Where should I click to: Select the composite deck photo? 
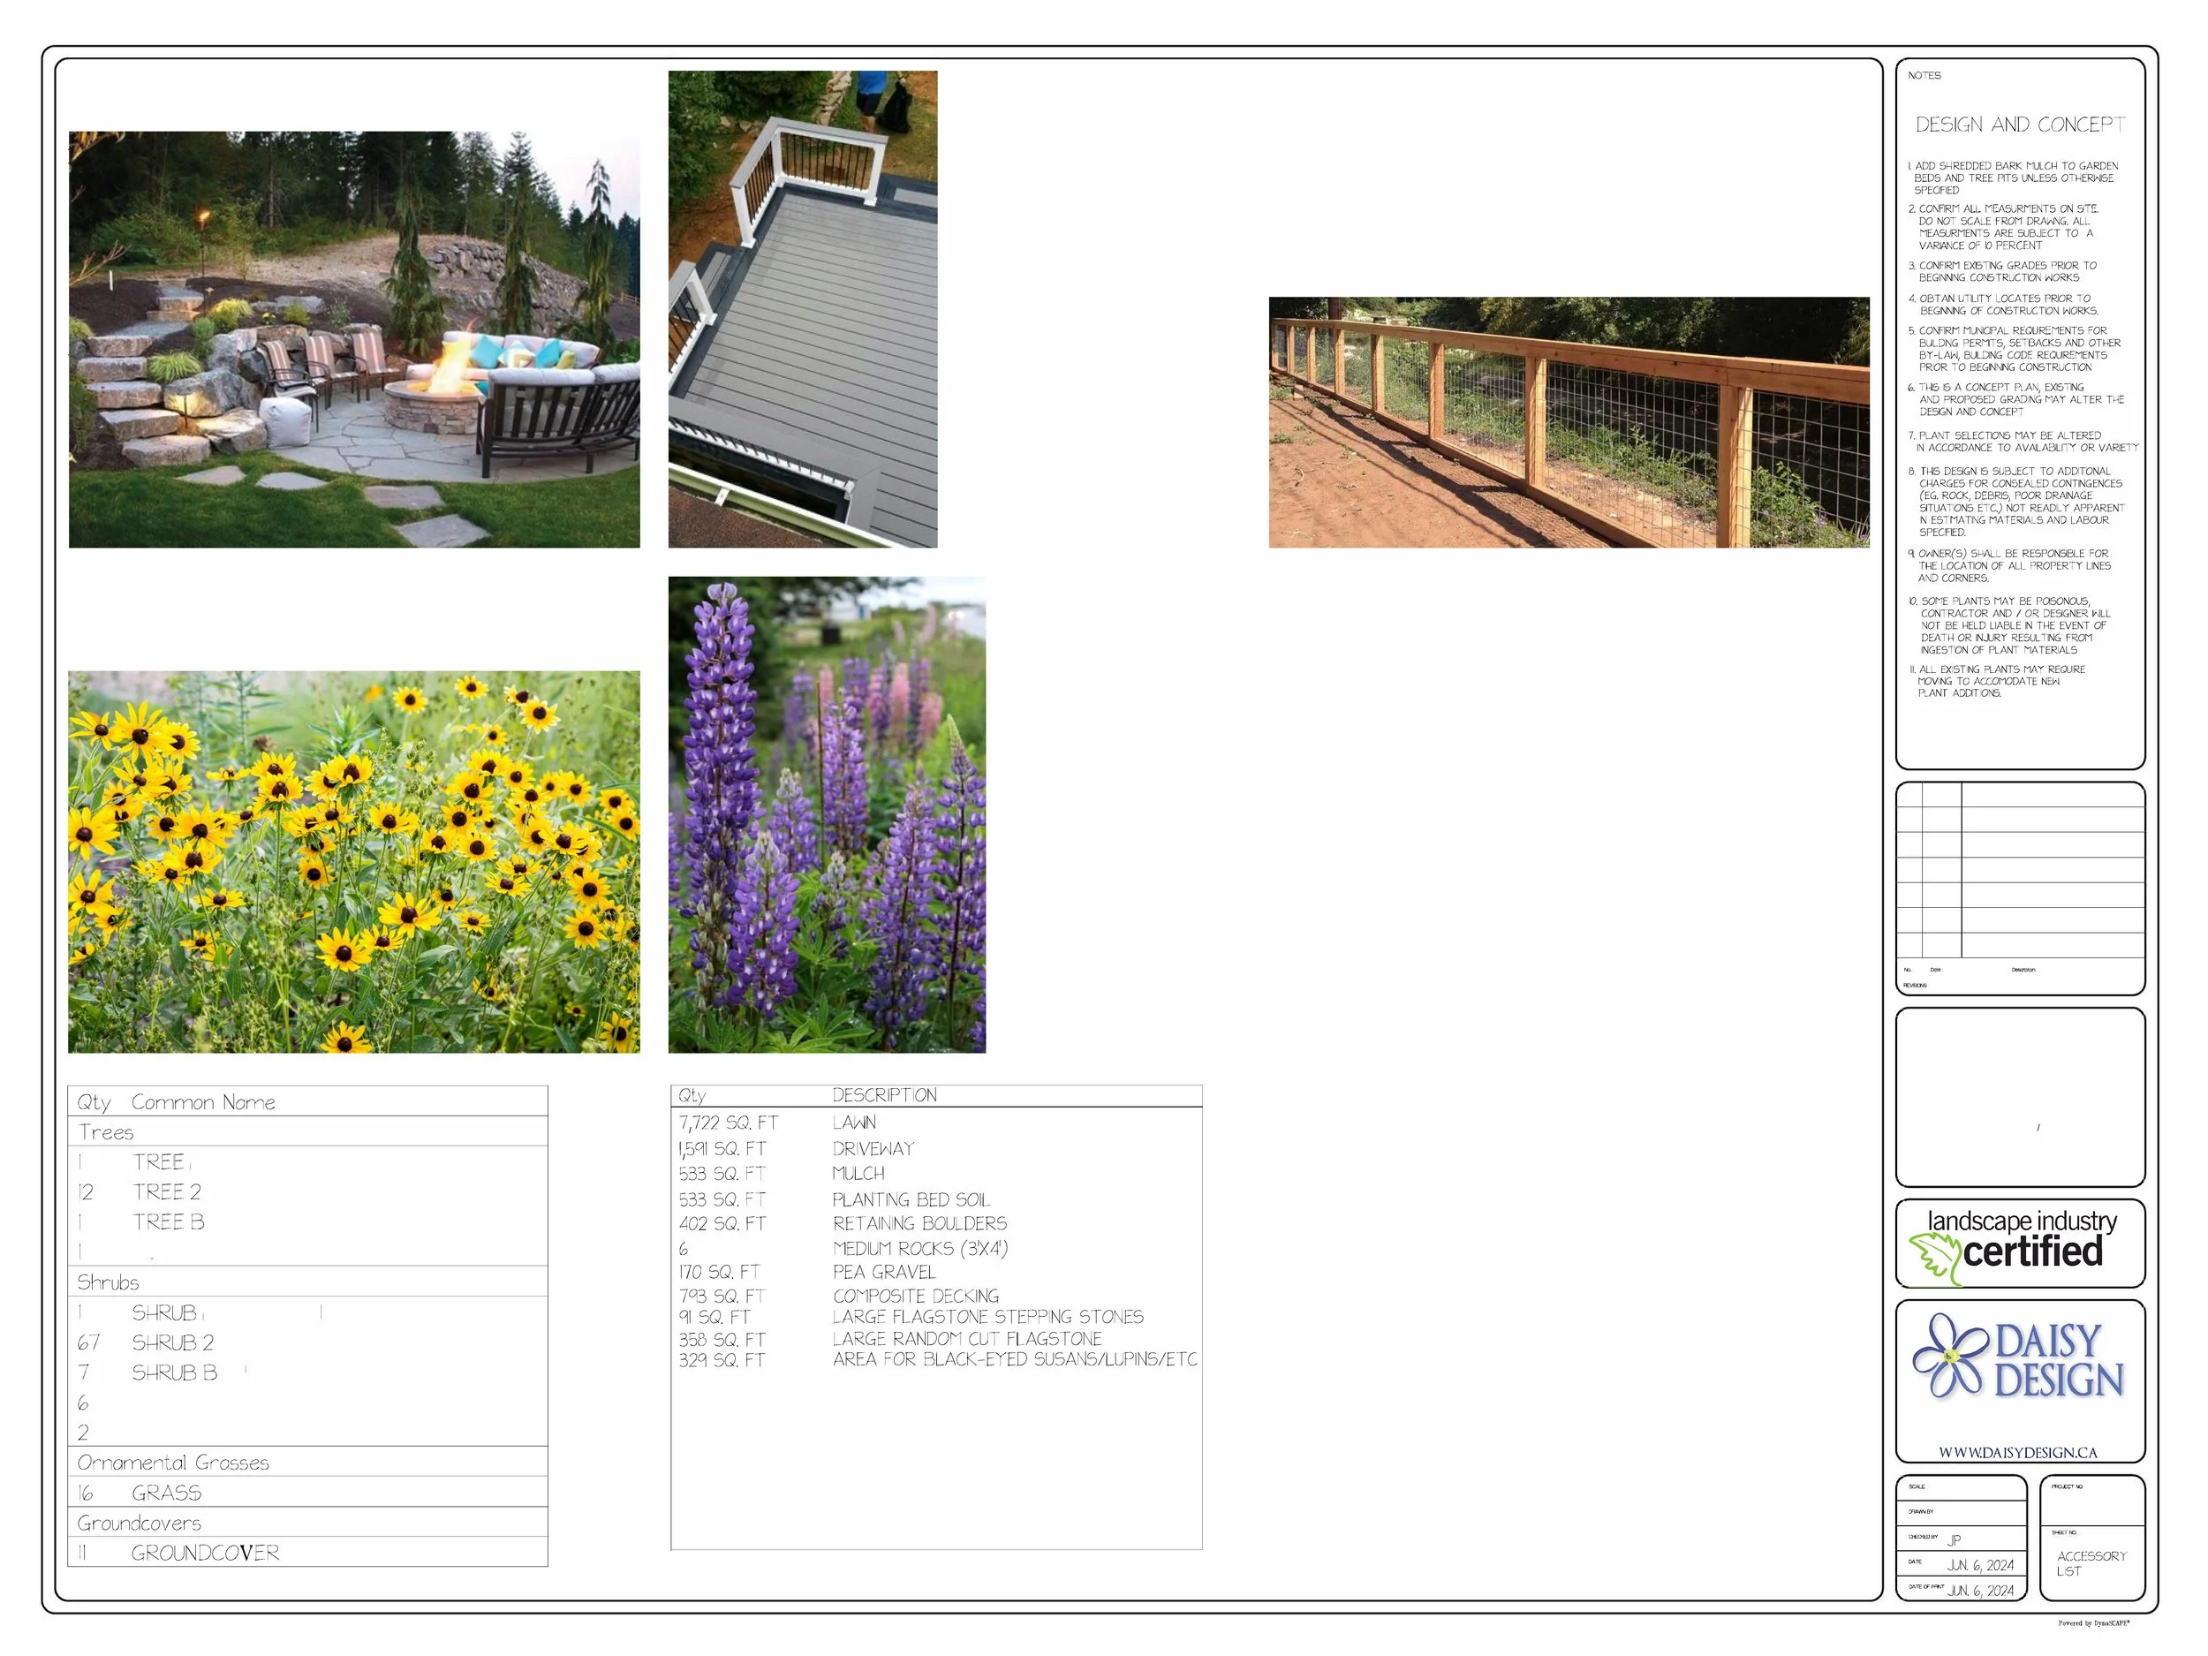coord(803,308)
